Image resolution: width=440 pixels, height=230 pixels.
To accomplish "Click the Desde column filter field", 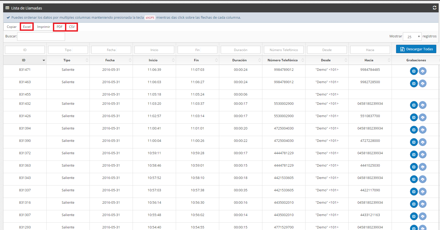I will (x=327, y=50).
